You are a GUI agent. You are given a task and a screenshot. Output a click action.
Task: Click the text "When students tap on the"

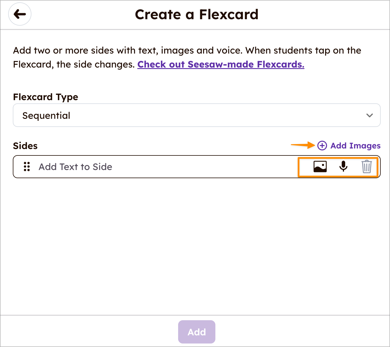click(303, 51)
